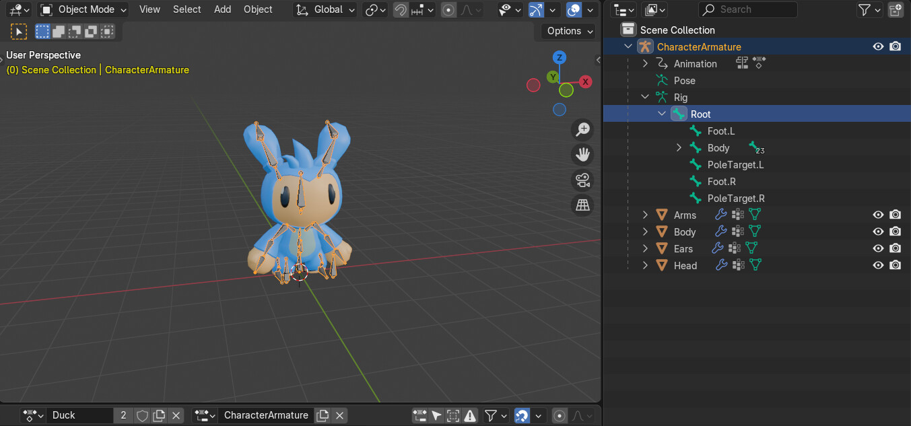This screenshot has height=426, width=911.
Task: Open the Options panel in the viewport corner
Action: tap(567, 31)
